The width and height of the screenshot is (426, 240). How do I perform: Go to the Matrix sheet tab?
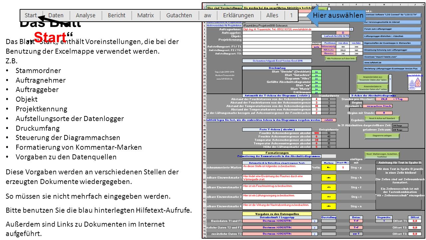[x=146, y=15]
